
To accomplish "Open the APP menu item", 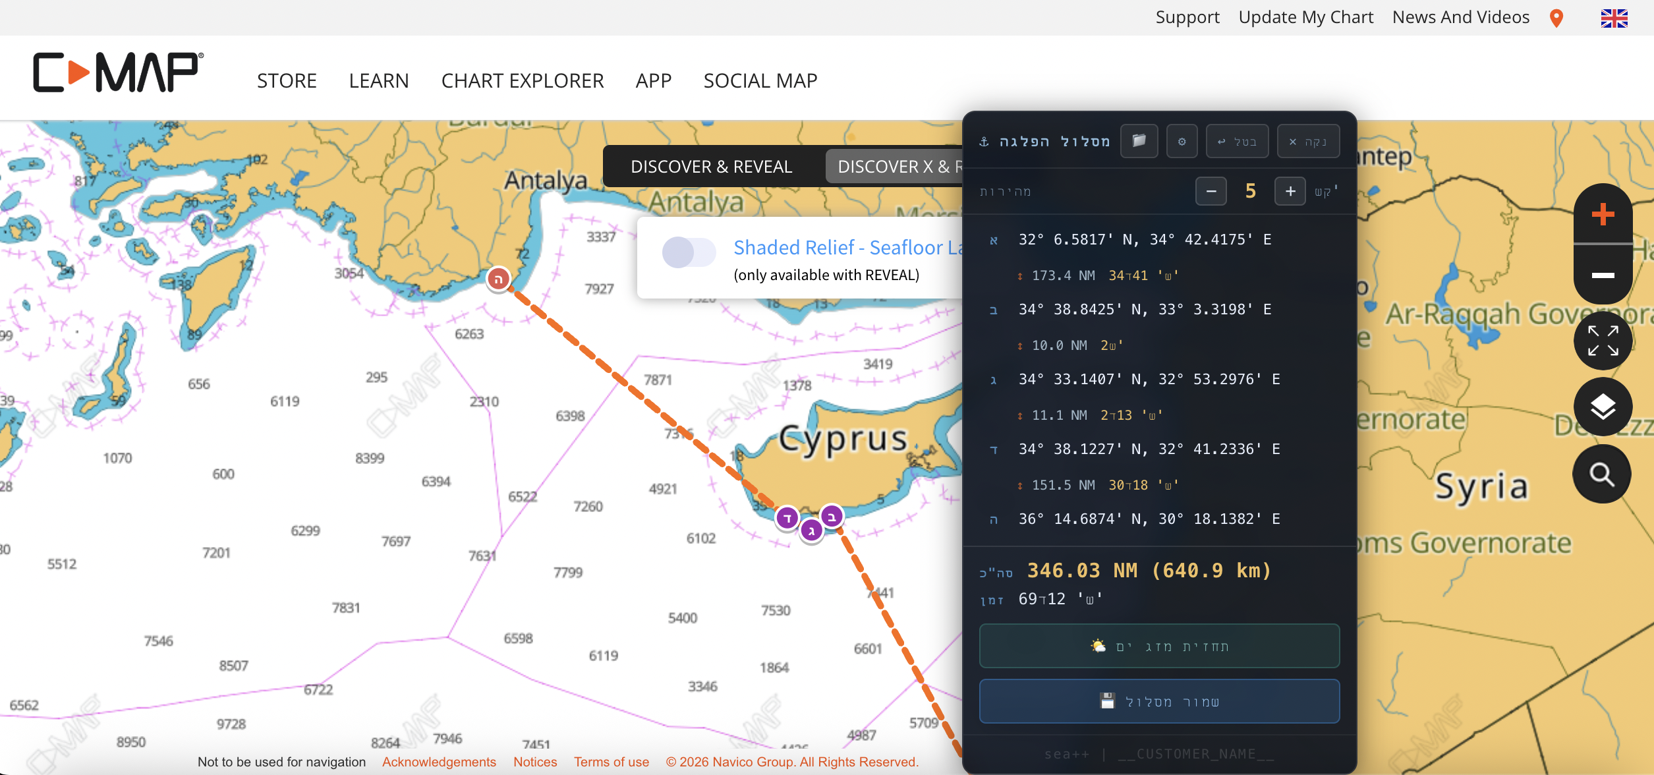I will [654, 80].
